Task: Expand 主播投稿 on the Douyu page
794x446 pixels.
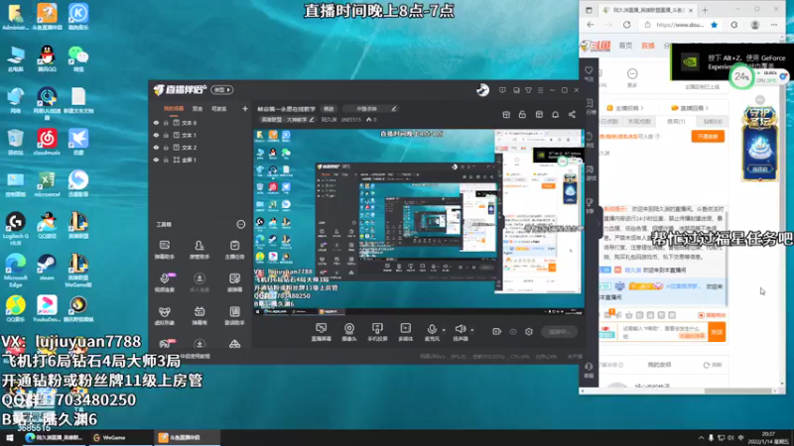Action: click(625, 108)
